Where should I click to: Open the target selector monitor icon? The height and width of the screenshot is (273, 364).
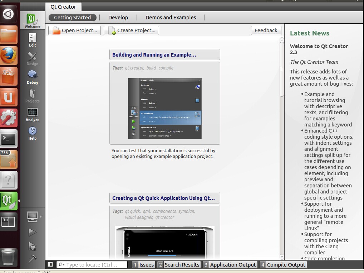(x=32, y=216)
